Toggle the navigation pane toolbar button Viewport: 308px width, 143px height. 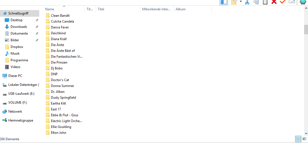click(x=223, y=2)
